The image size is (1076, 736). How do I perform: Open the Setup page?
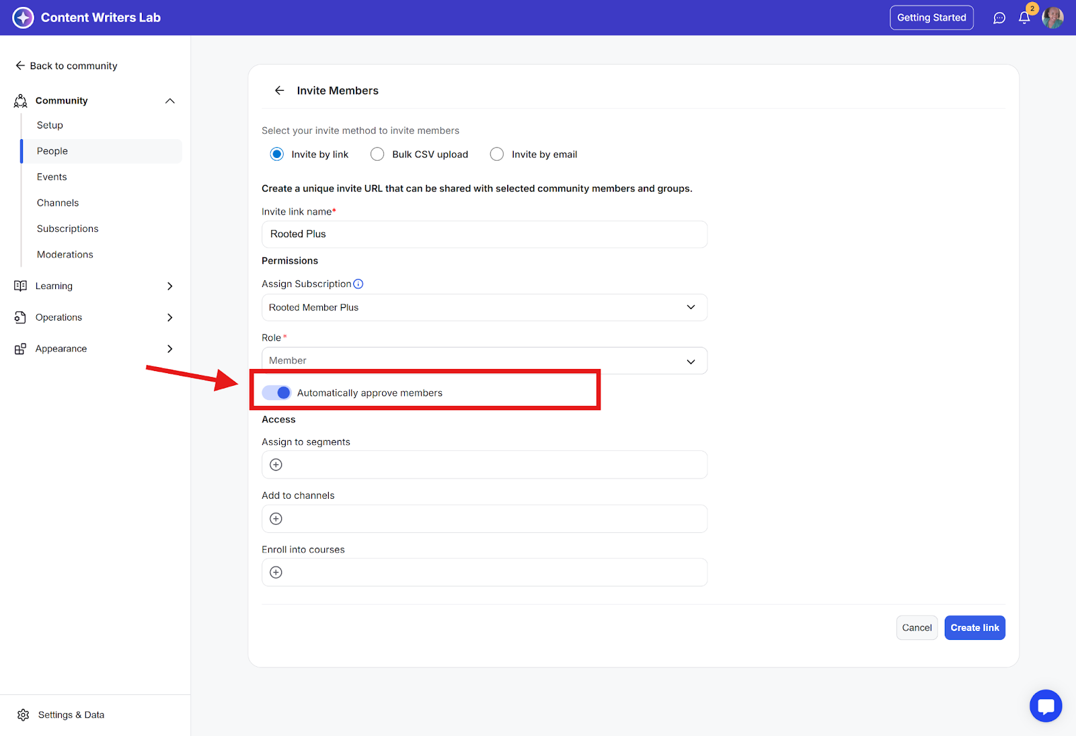pyautogui.click(x=50, y=126)
